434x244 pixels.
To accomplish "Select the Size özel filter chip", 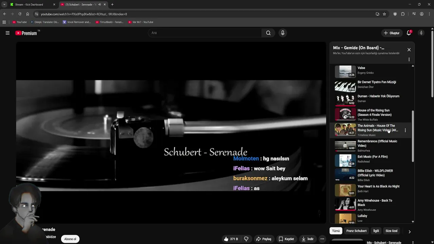I will pyautogui.click(x=391, y=231).
